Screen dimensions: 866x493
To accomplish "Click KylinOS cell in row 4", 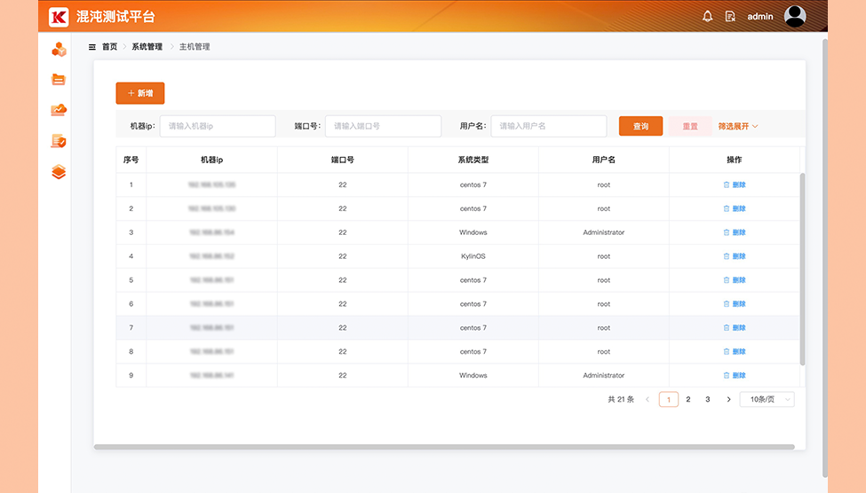I will click(473, 256).
